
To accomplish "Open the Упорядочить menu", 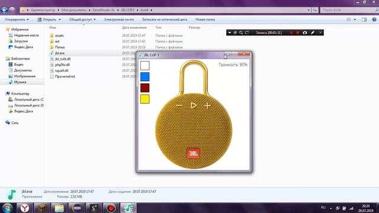I will click(17, 20).
